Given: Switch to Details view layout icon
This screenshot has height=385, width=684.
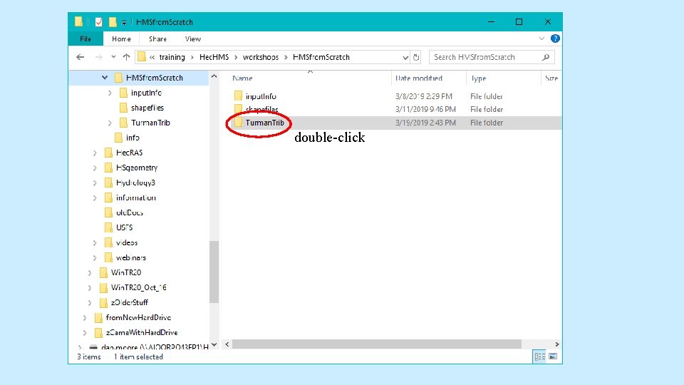Looking at the screenshot, I should pyautogui.click(x=540, y=356).
